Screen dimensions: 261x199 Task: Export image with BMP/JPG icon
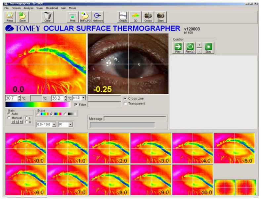[x=85, y=17]
